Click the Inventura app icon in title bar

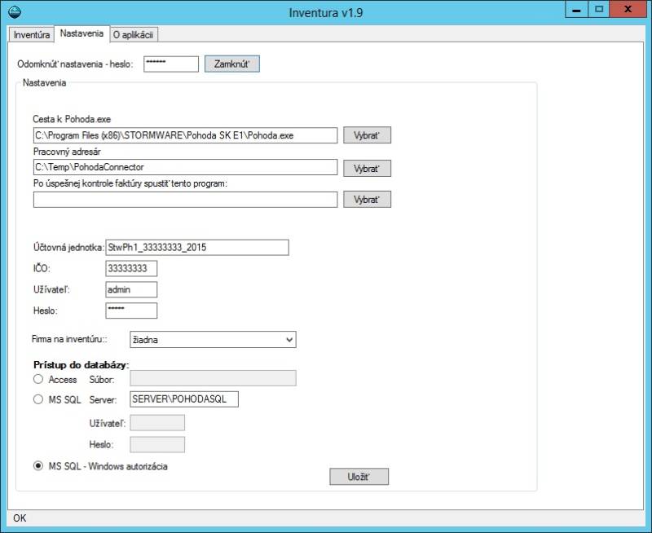(15, 12)
